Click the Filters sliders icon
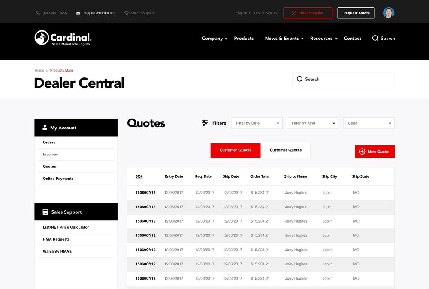Screen dimensions: 429x289 (x=205, y=123)
